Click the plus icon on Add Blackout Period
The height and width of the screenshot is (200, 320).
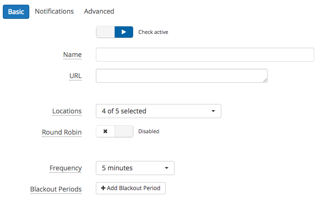click(103, 188)
